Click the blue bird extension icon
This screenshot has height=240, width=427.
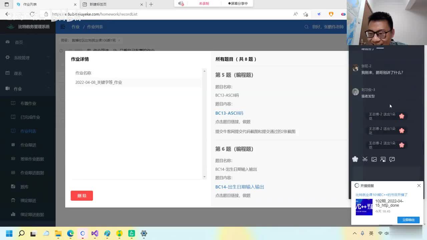[319, 14]
